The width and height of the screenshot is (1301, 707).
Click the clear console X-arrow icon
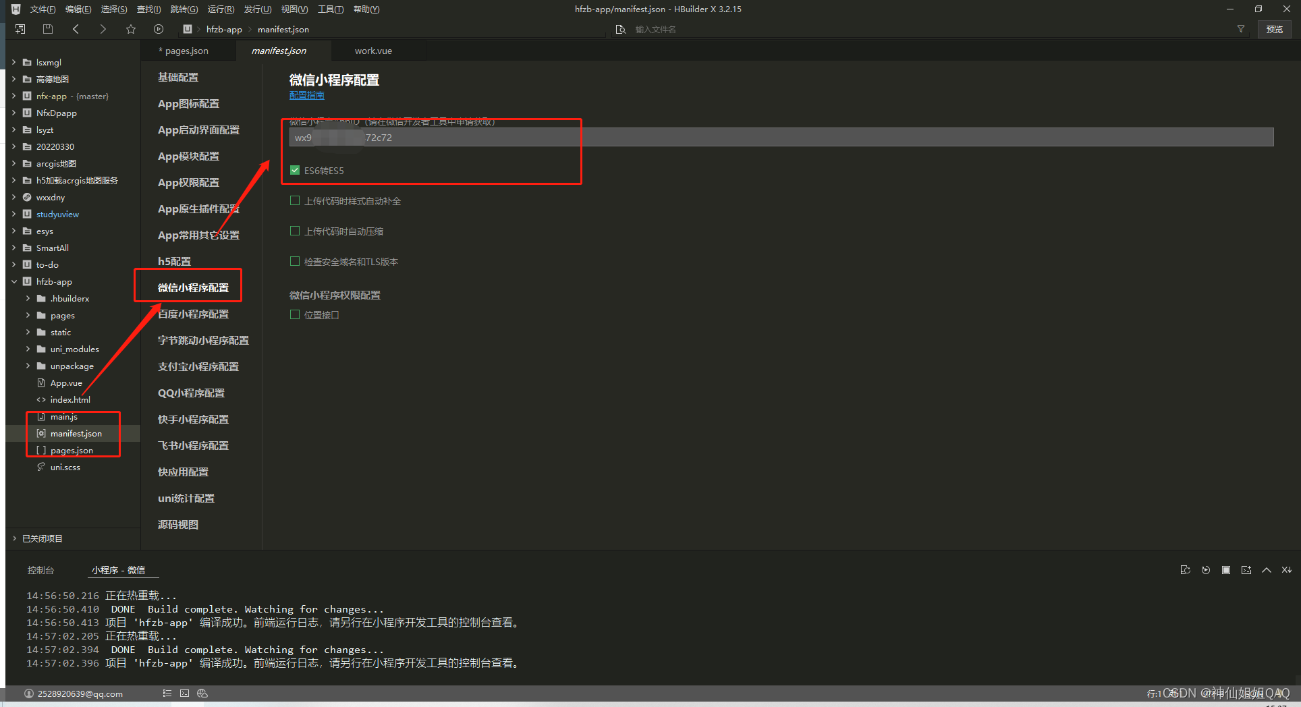click(x=1287, y=570)
